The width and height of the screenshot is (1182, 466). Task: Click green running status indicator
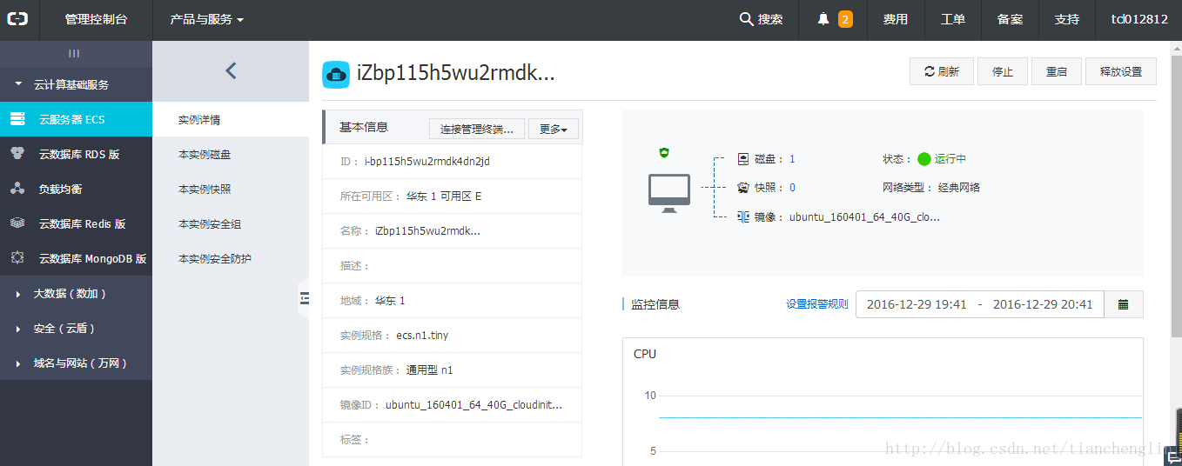click(x=924, y=159)
